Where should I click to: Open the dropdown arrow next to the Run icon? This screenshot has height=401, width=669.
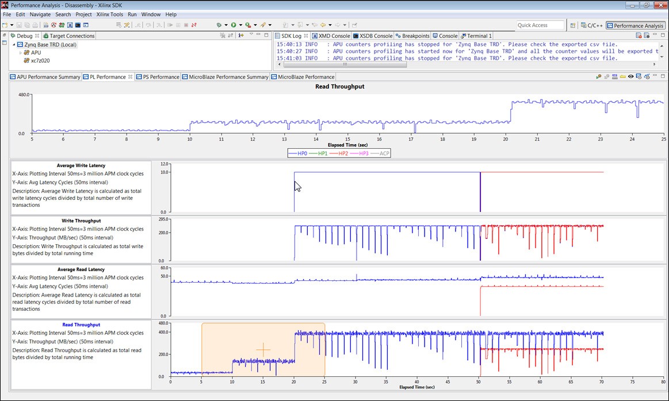(x=240, y=25)
